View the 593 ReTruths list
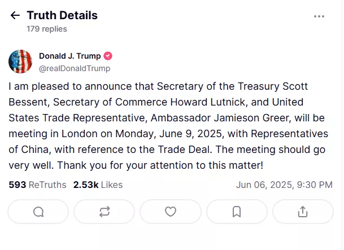 37,185
